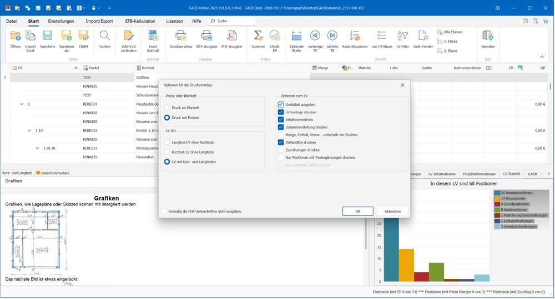Collapse the tree node 1 Hauptgebäude
Viewport: 555px width, 299px height.
tap(22, 104)
